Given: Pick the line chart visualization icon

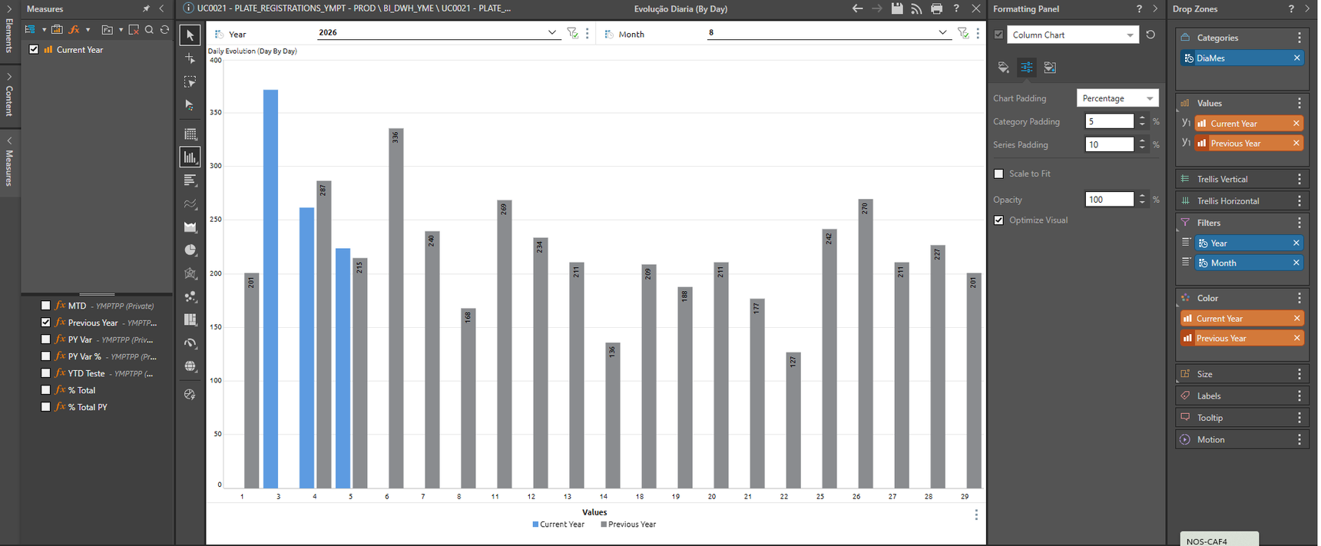Looking at the screenshot, I should click(190, 204).
